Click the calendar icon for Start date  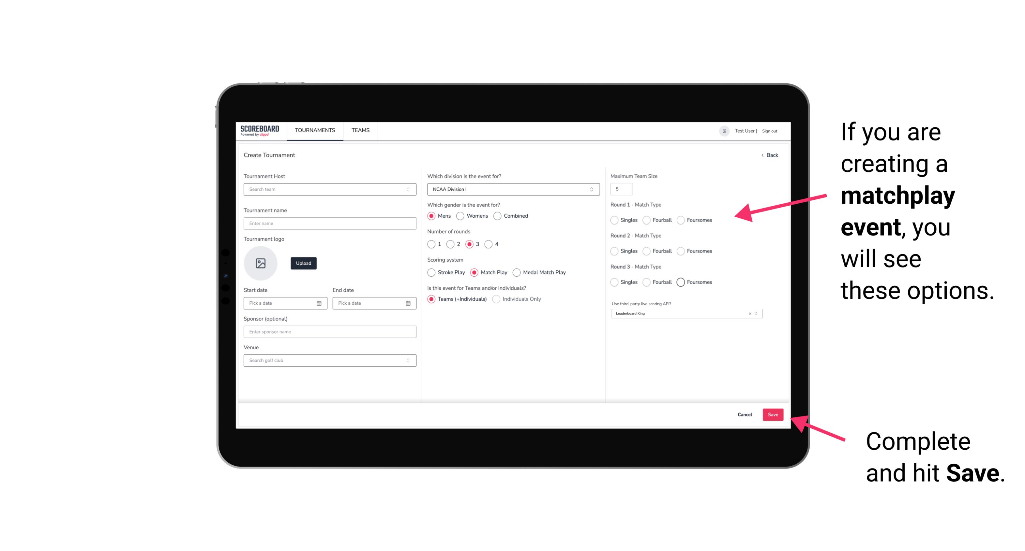[319, 303]
